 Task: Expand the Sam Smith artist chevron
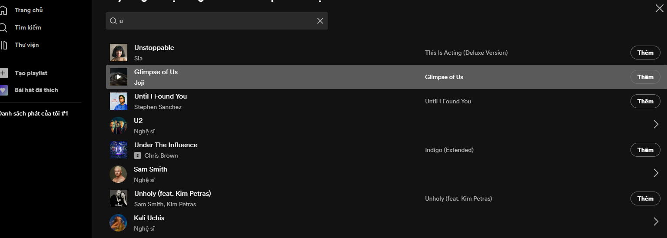pyautogui.click(x=656, y=173)
